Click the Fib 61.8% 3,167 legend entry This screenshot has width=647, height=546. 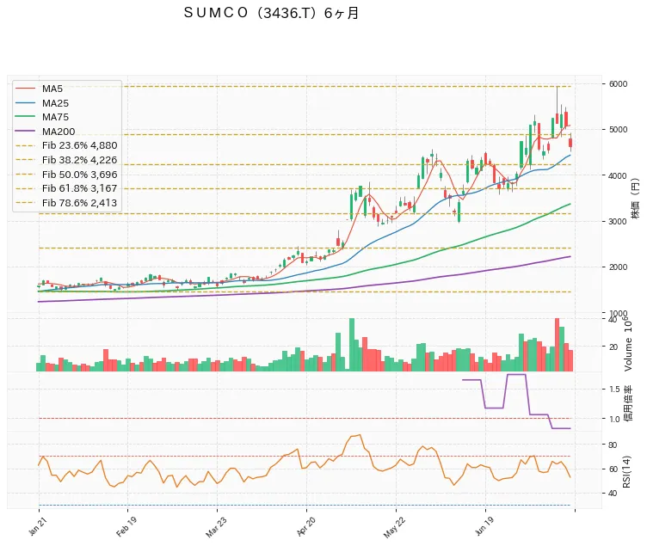66,188
